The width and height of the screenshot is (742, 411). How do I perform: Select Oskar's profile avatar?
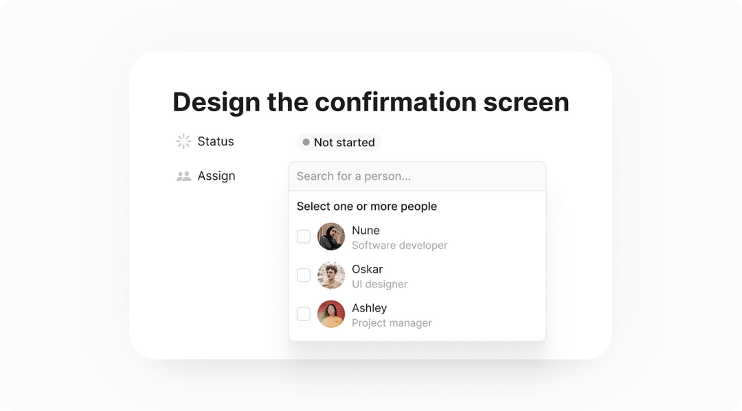pyautogui.click(x=330, y=275)
